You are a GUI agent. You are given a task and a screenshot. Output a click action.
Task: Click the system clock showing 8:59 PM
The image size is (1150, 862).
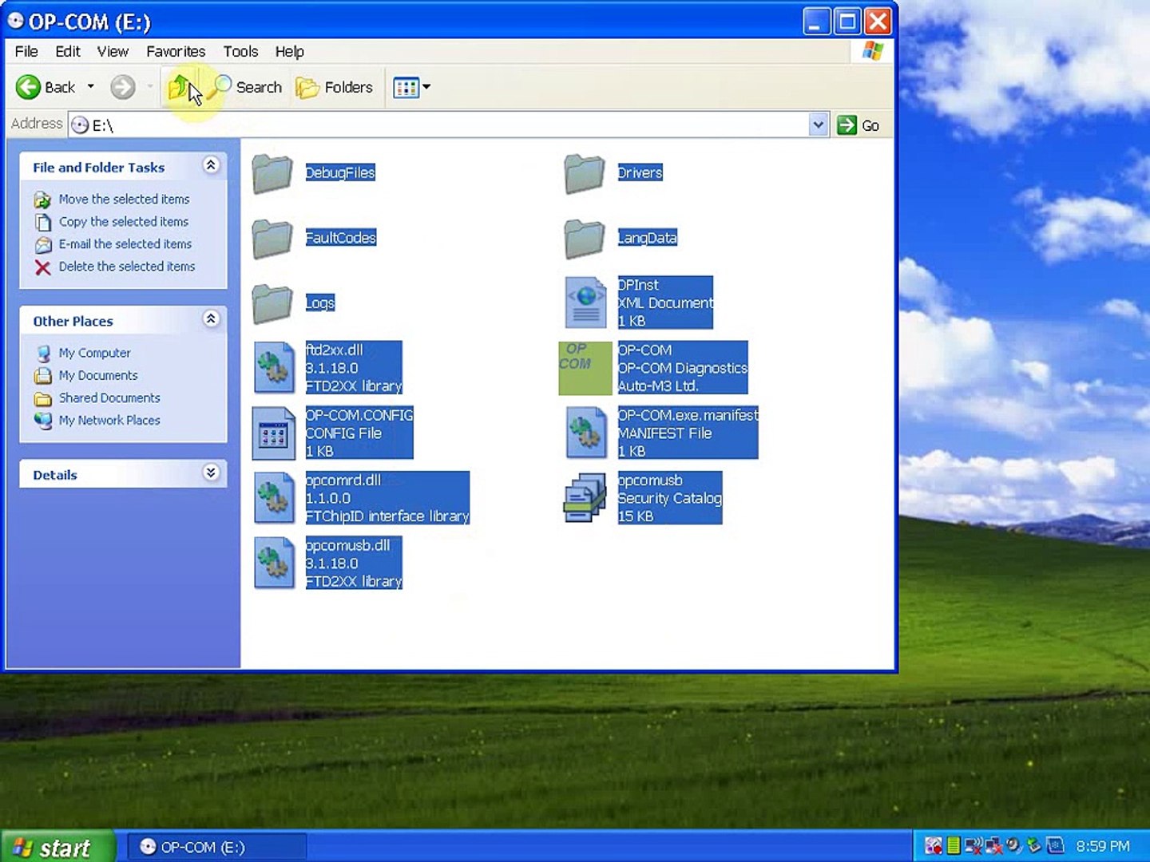(1103, 846)
